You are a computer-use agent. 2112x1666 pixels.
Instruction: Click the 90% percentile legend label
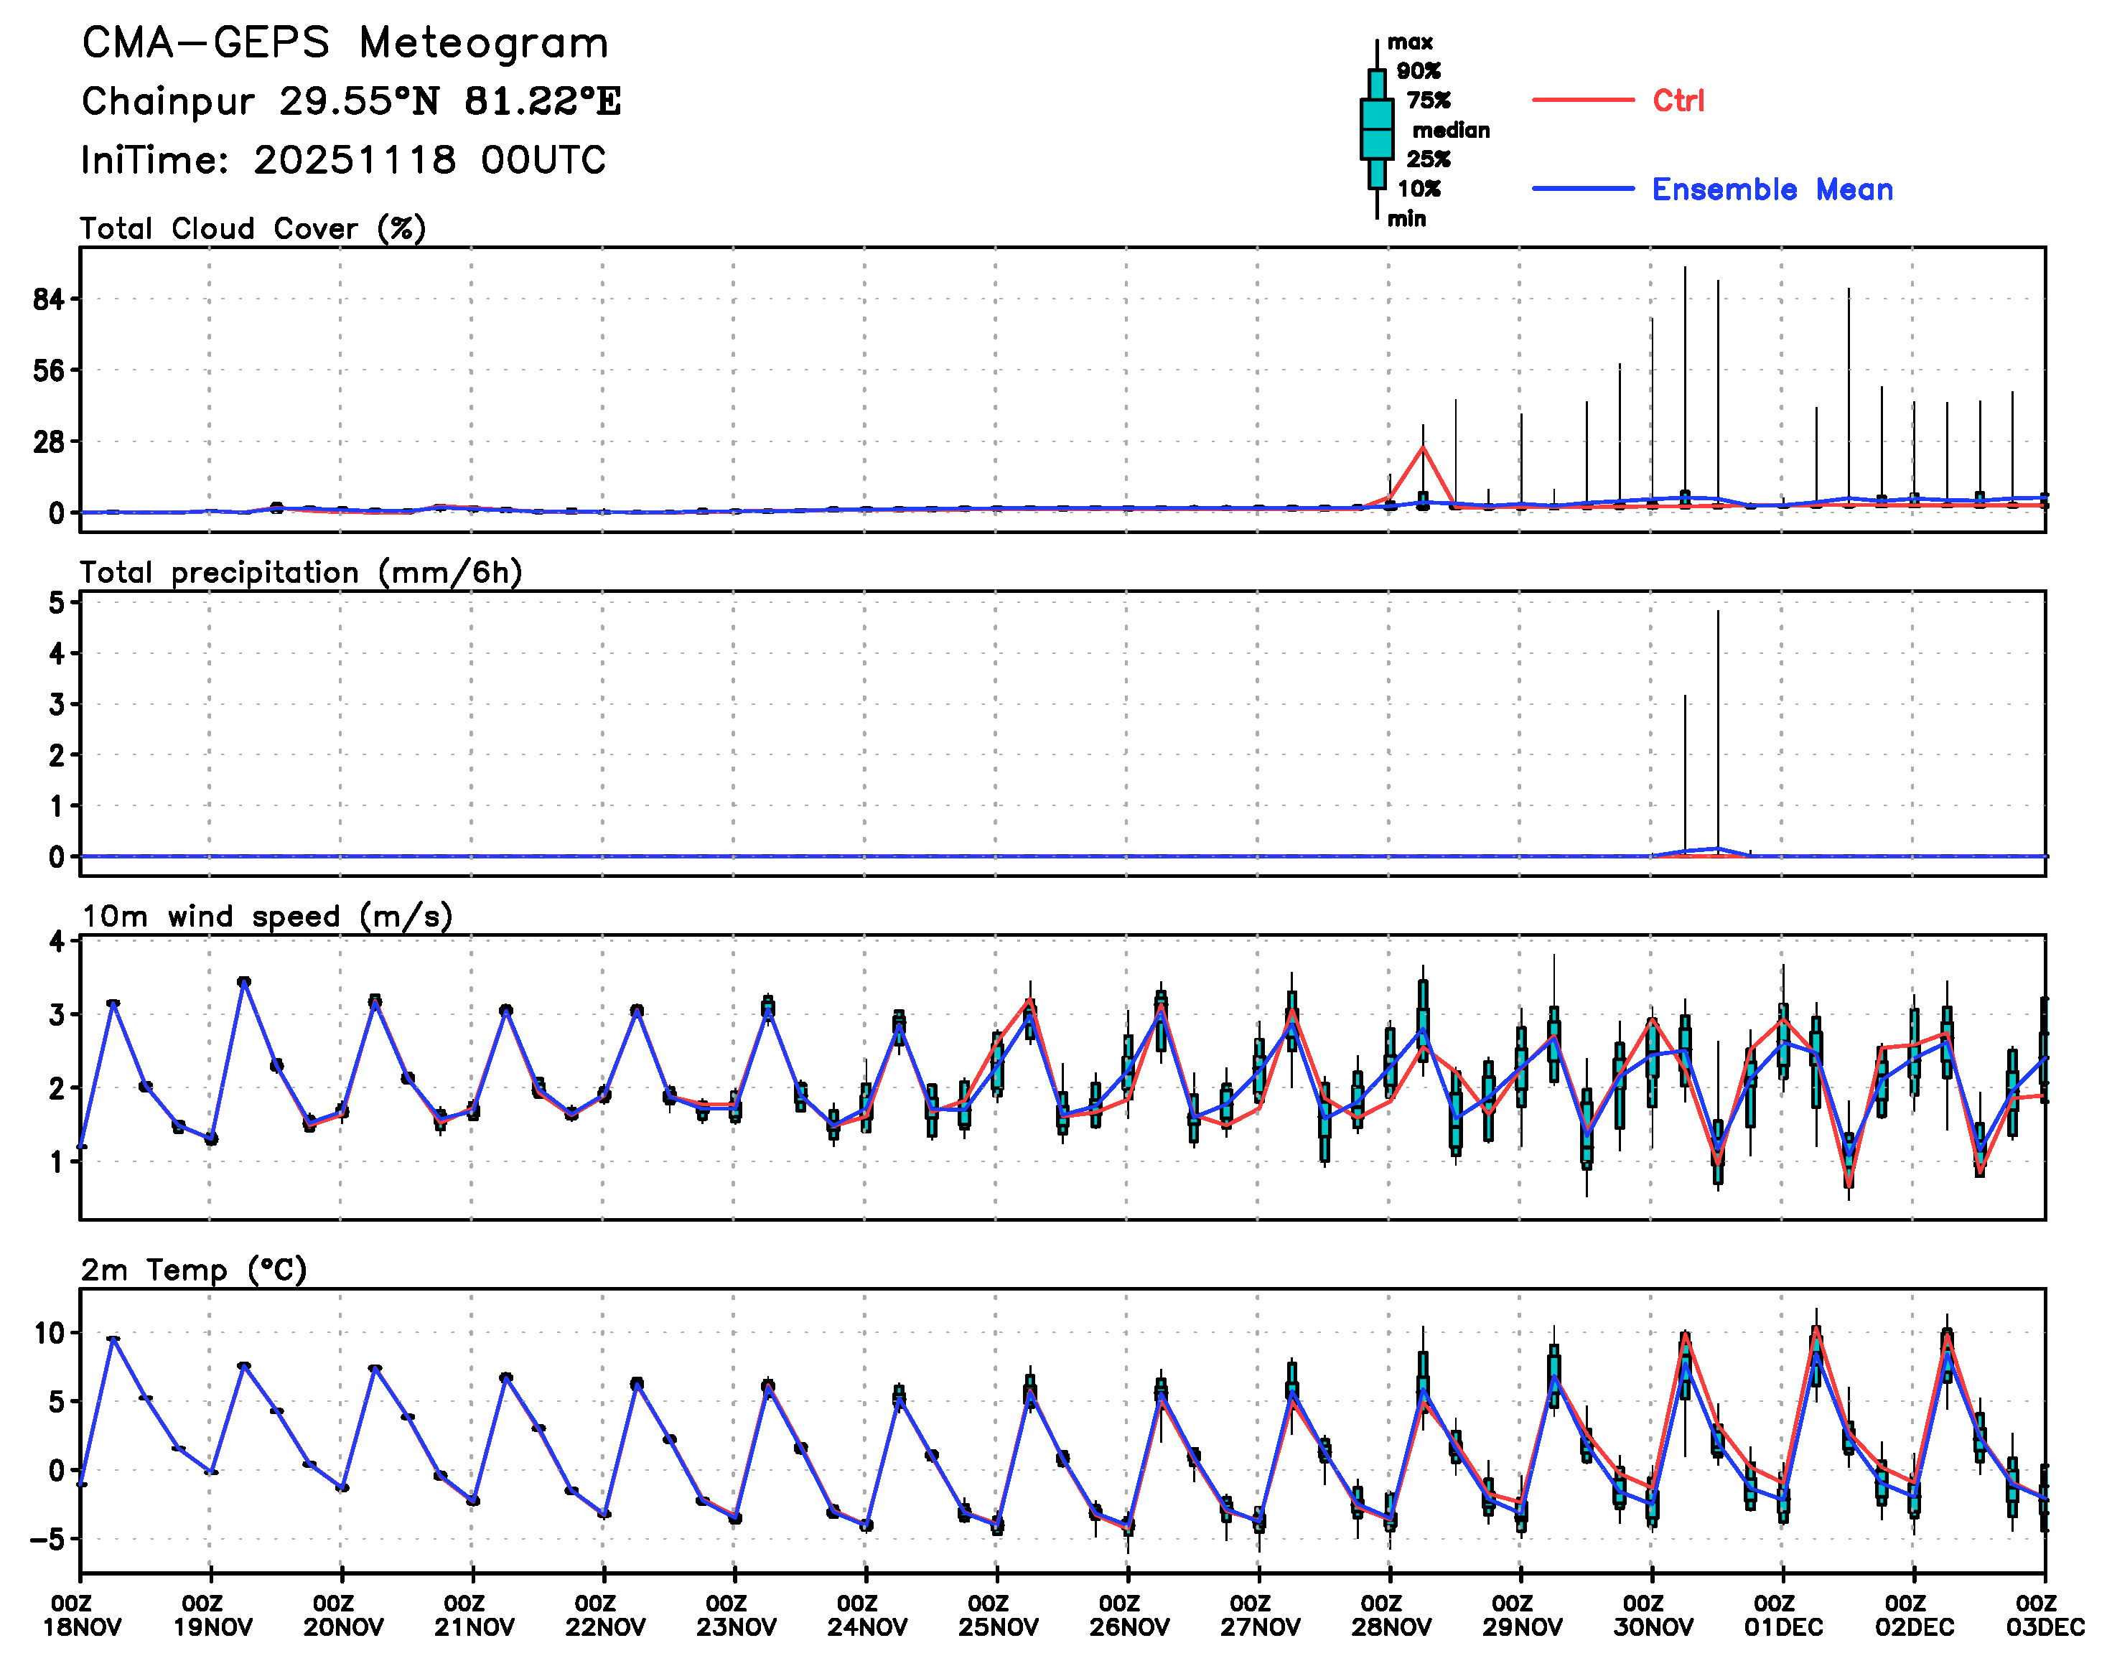[x=1417, y=71]
